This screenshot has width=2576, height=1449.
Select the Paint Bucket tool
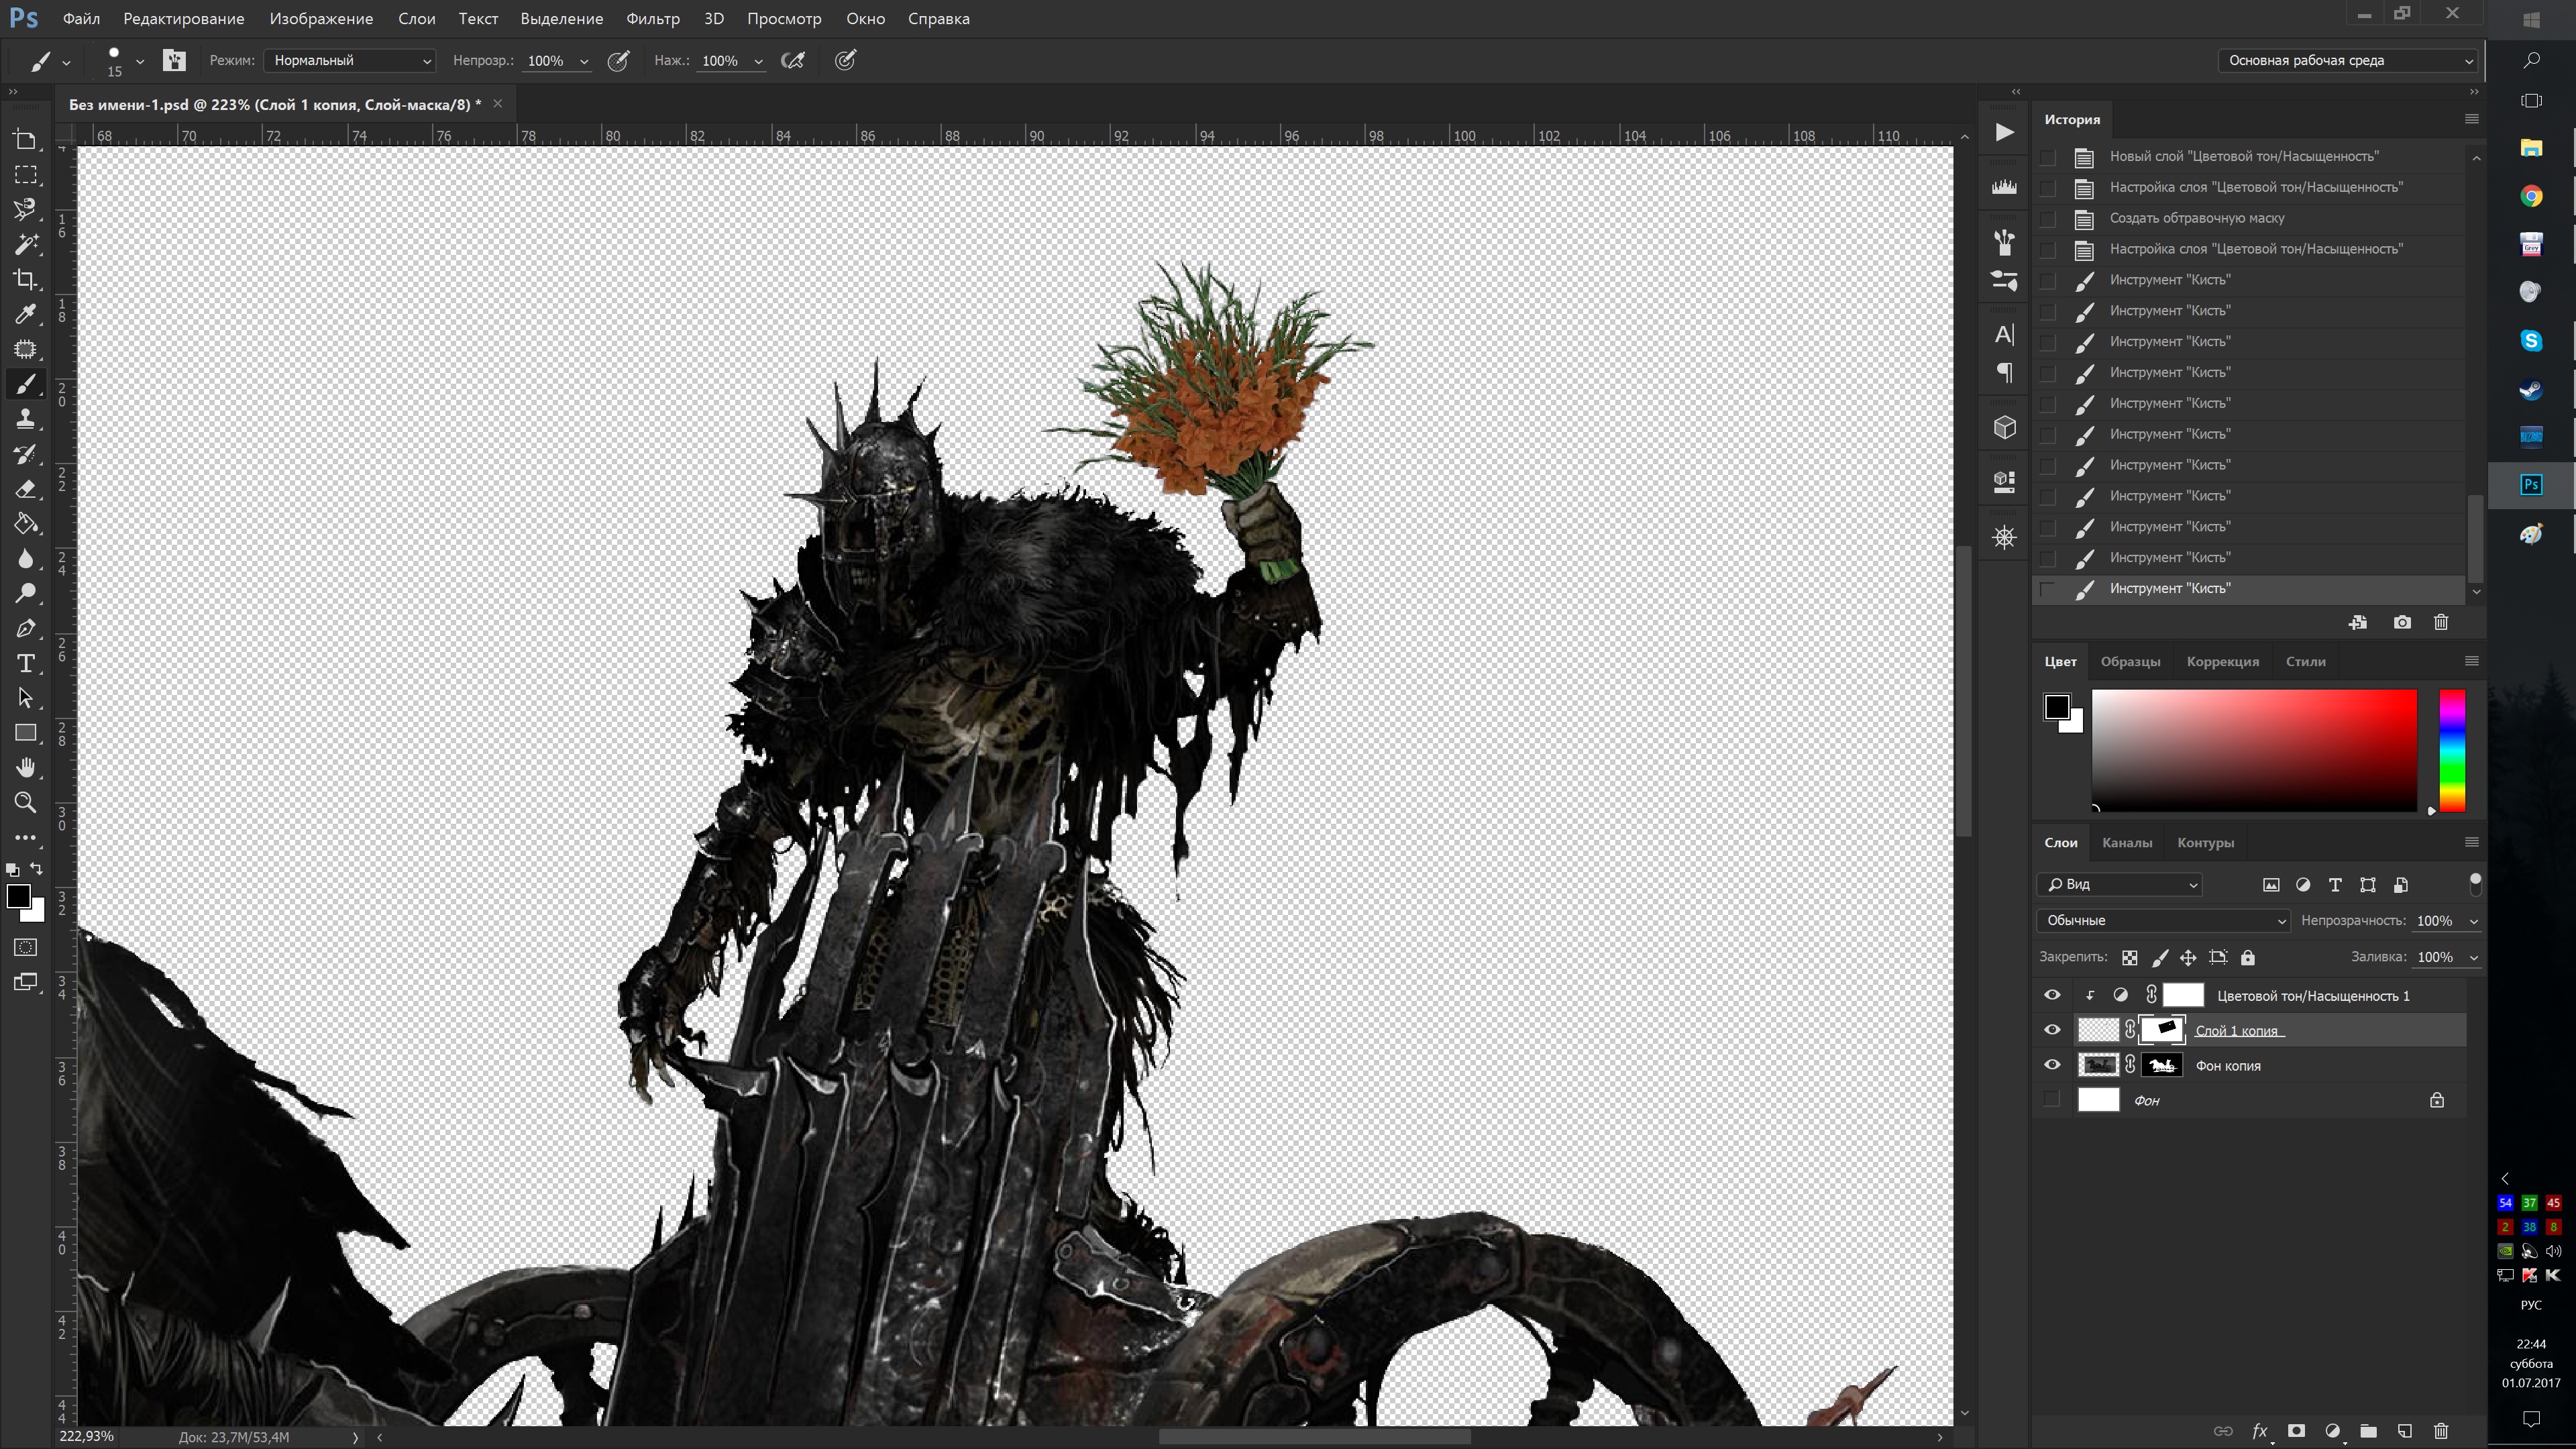pyautogui.click(x=26, y=524)
